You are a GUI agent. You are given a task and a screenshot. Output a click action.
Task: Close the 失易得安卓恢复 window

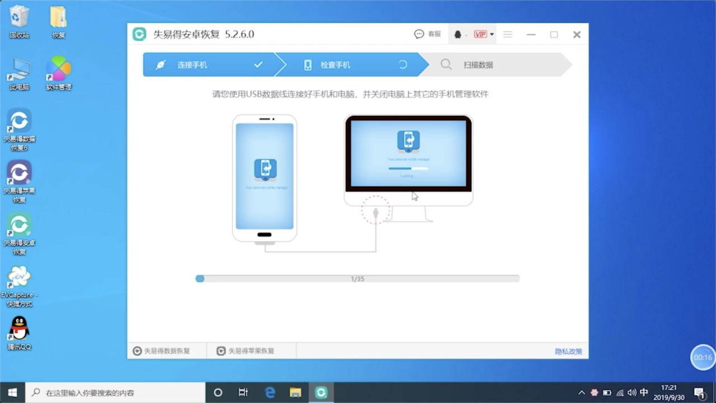(577, 34)
